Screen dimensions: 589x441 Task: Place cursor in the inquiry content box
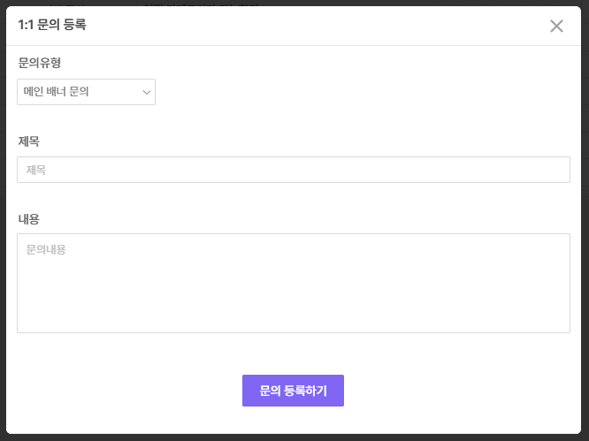pyautogui.click(x=293, y=283)
